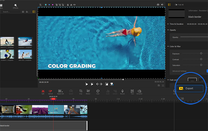This screenshot has width=208, height=131.
Task: Toggle fullscreen preview mode
Action: (x=163, y=85)
